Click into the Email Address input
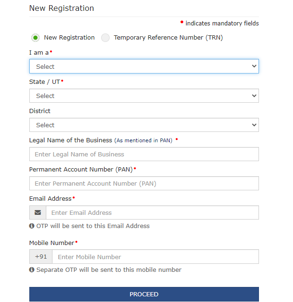The width and height of the screenshot is (293, 302). pos(152,212)
